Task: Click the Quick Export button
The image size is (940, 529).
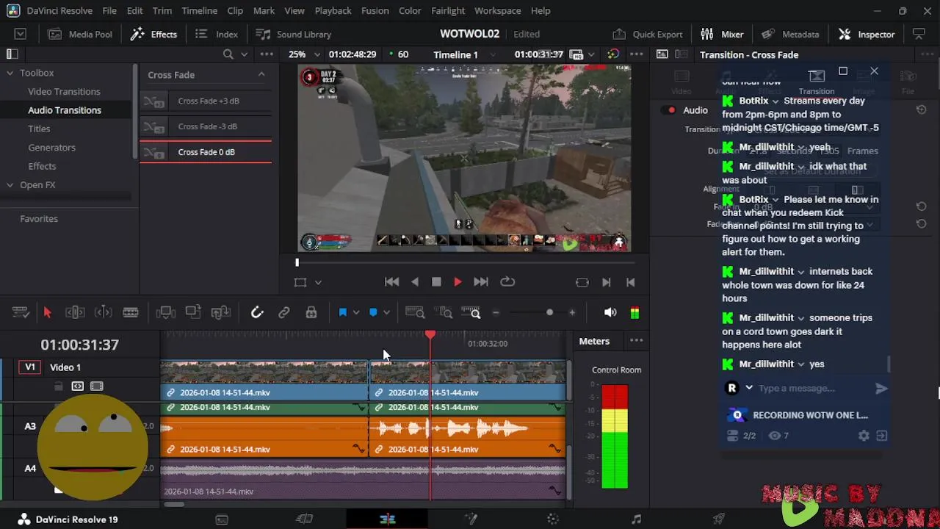Action: click(x=648, y=35)
